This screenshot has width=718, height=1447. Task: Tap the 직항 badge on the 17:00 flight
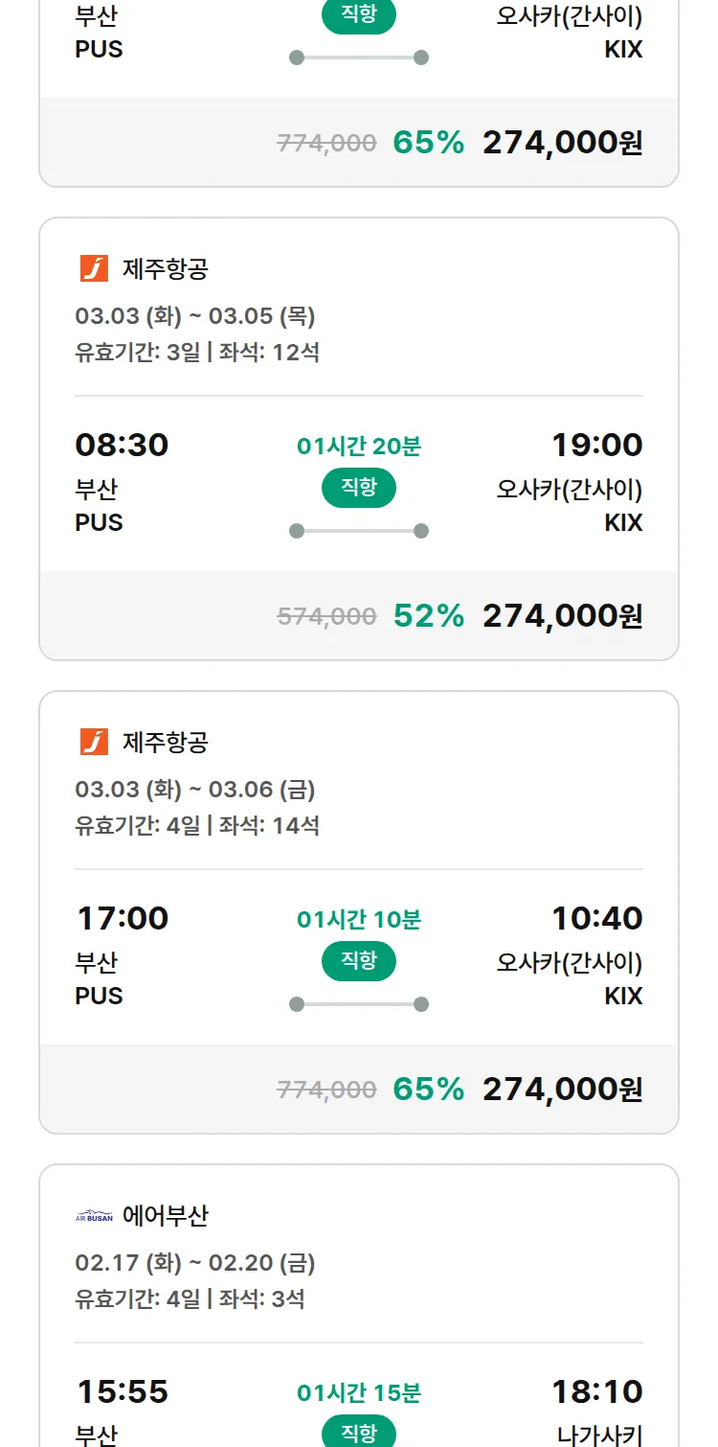[359, 961]
